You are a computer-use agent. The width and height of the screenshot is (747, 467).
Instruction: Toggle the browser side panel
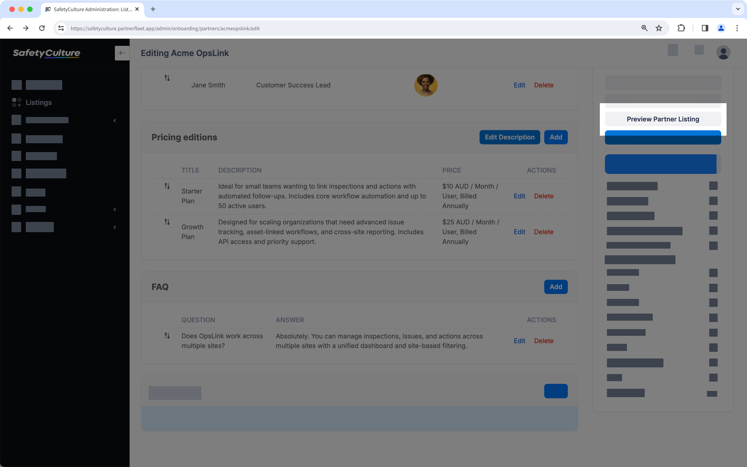tap(705, 28)
